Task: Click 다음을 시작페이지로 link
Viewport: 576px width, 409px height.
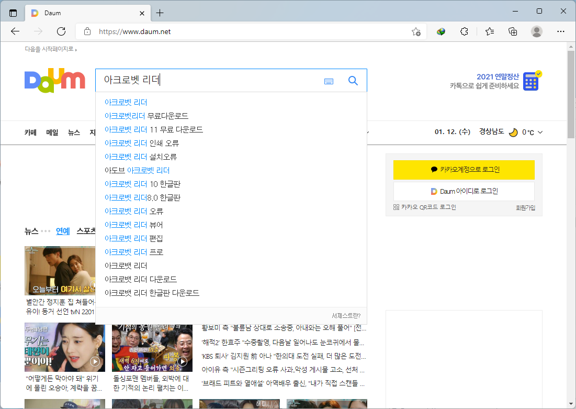Action: [x=51, y=49]
